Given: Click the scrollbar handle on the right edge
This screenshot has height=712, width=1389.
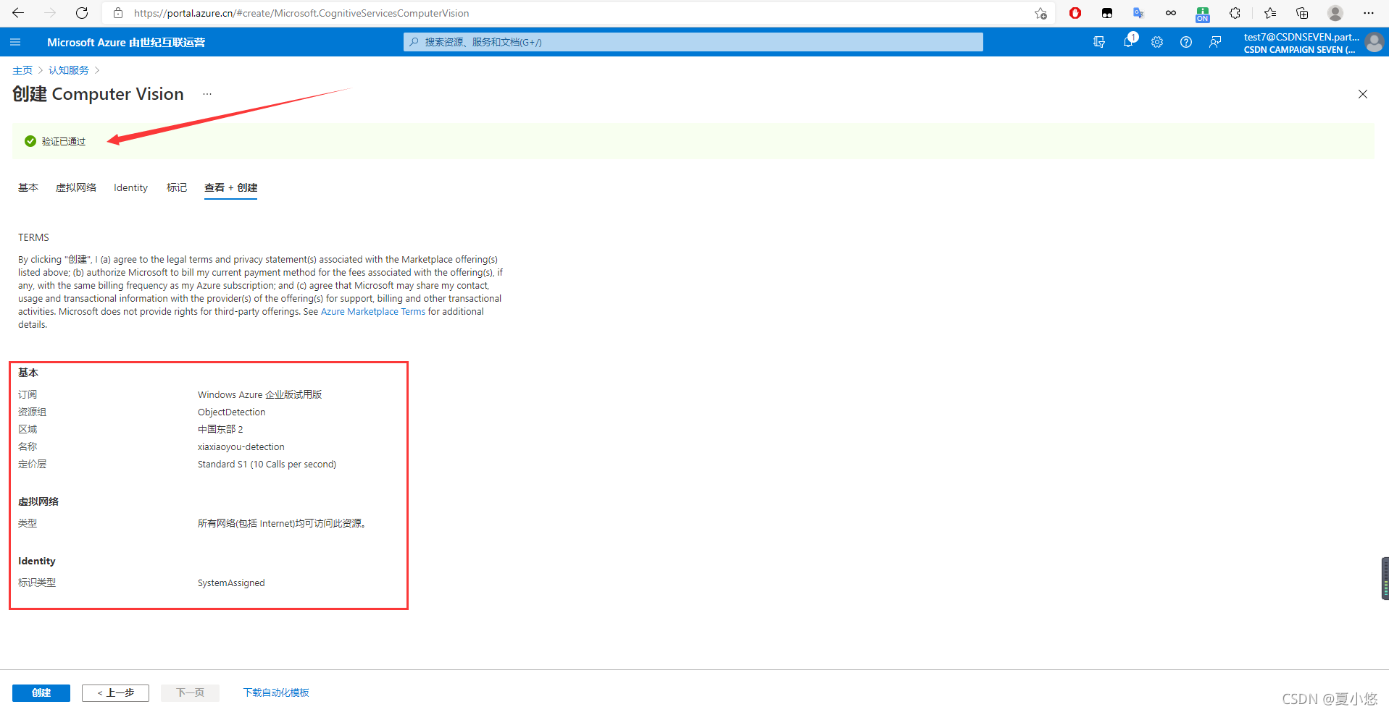Looking at the screenshot, I should 1385,578.
